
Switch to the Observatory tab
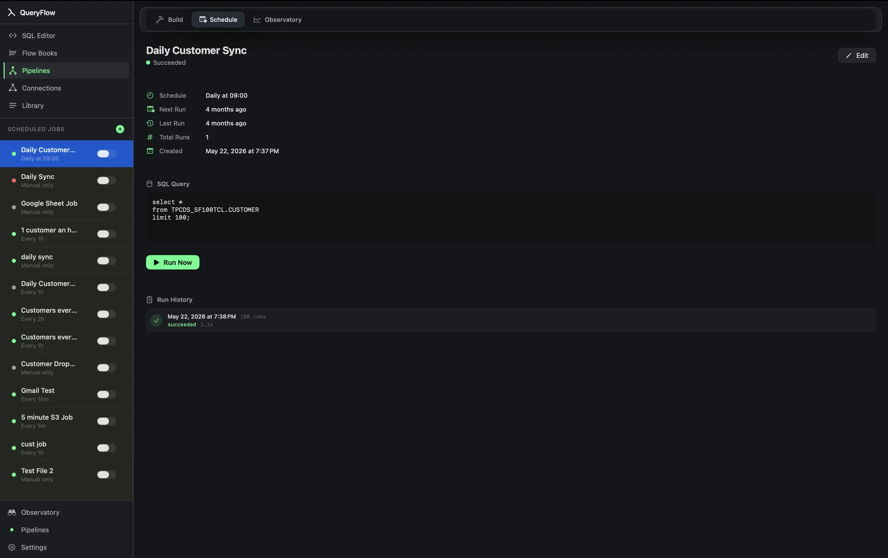[x=277, y=20]
